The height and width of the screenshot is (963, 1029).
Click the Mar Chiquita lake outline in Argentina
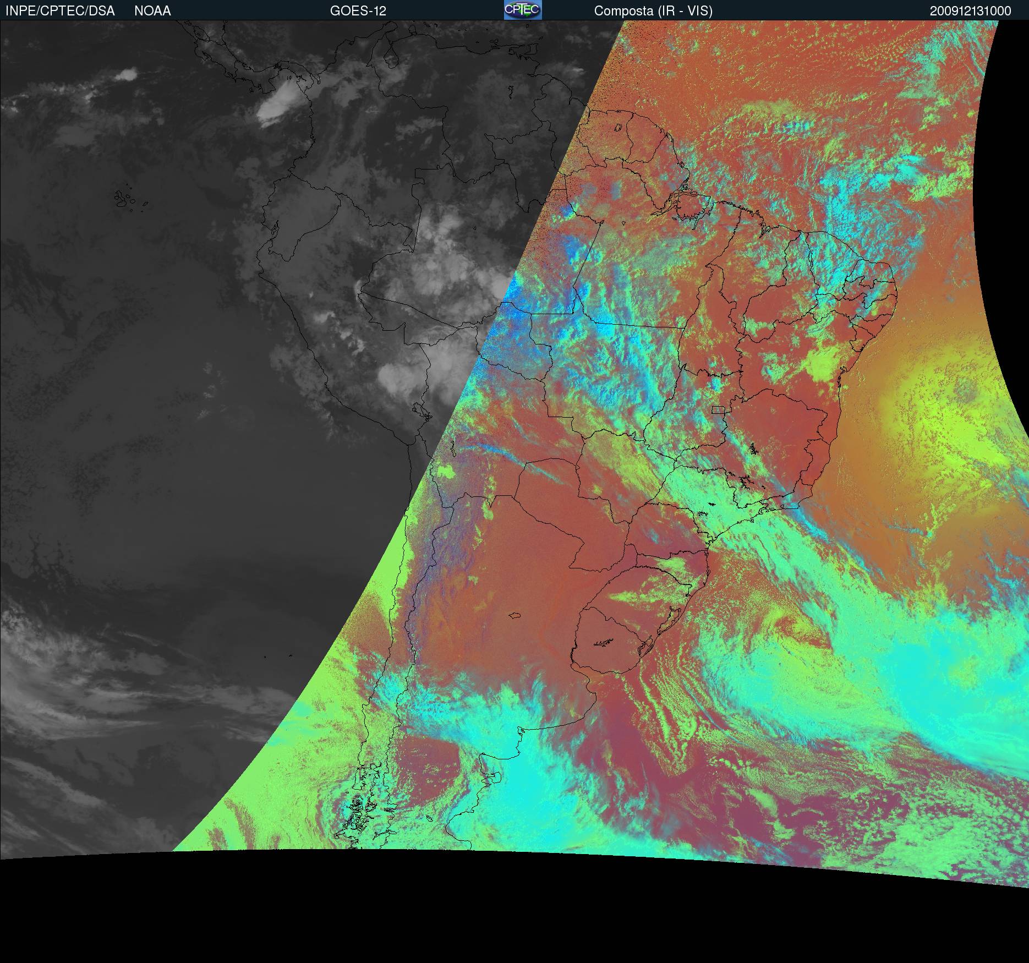tap(515, 616)
